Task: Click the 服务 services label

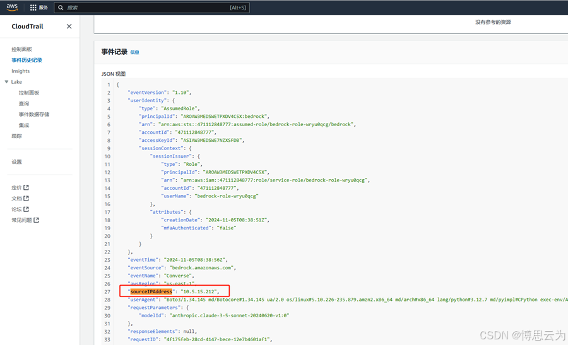Action: click(x=44, y=8)
